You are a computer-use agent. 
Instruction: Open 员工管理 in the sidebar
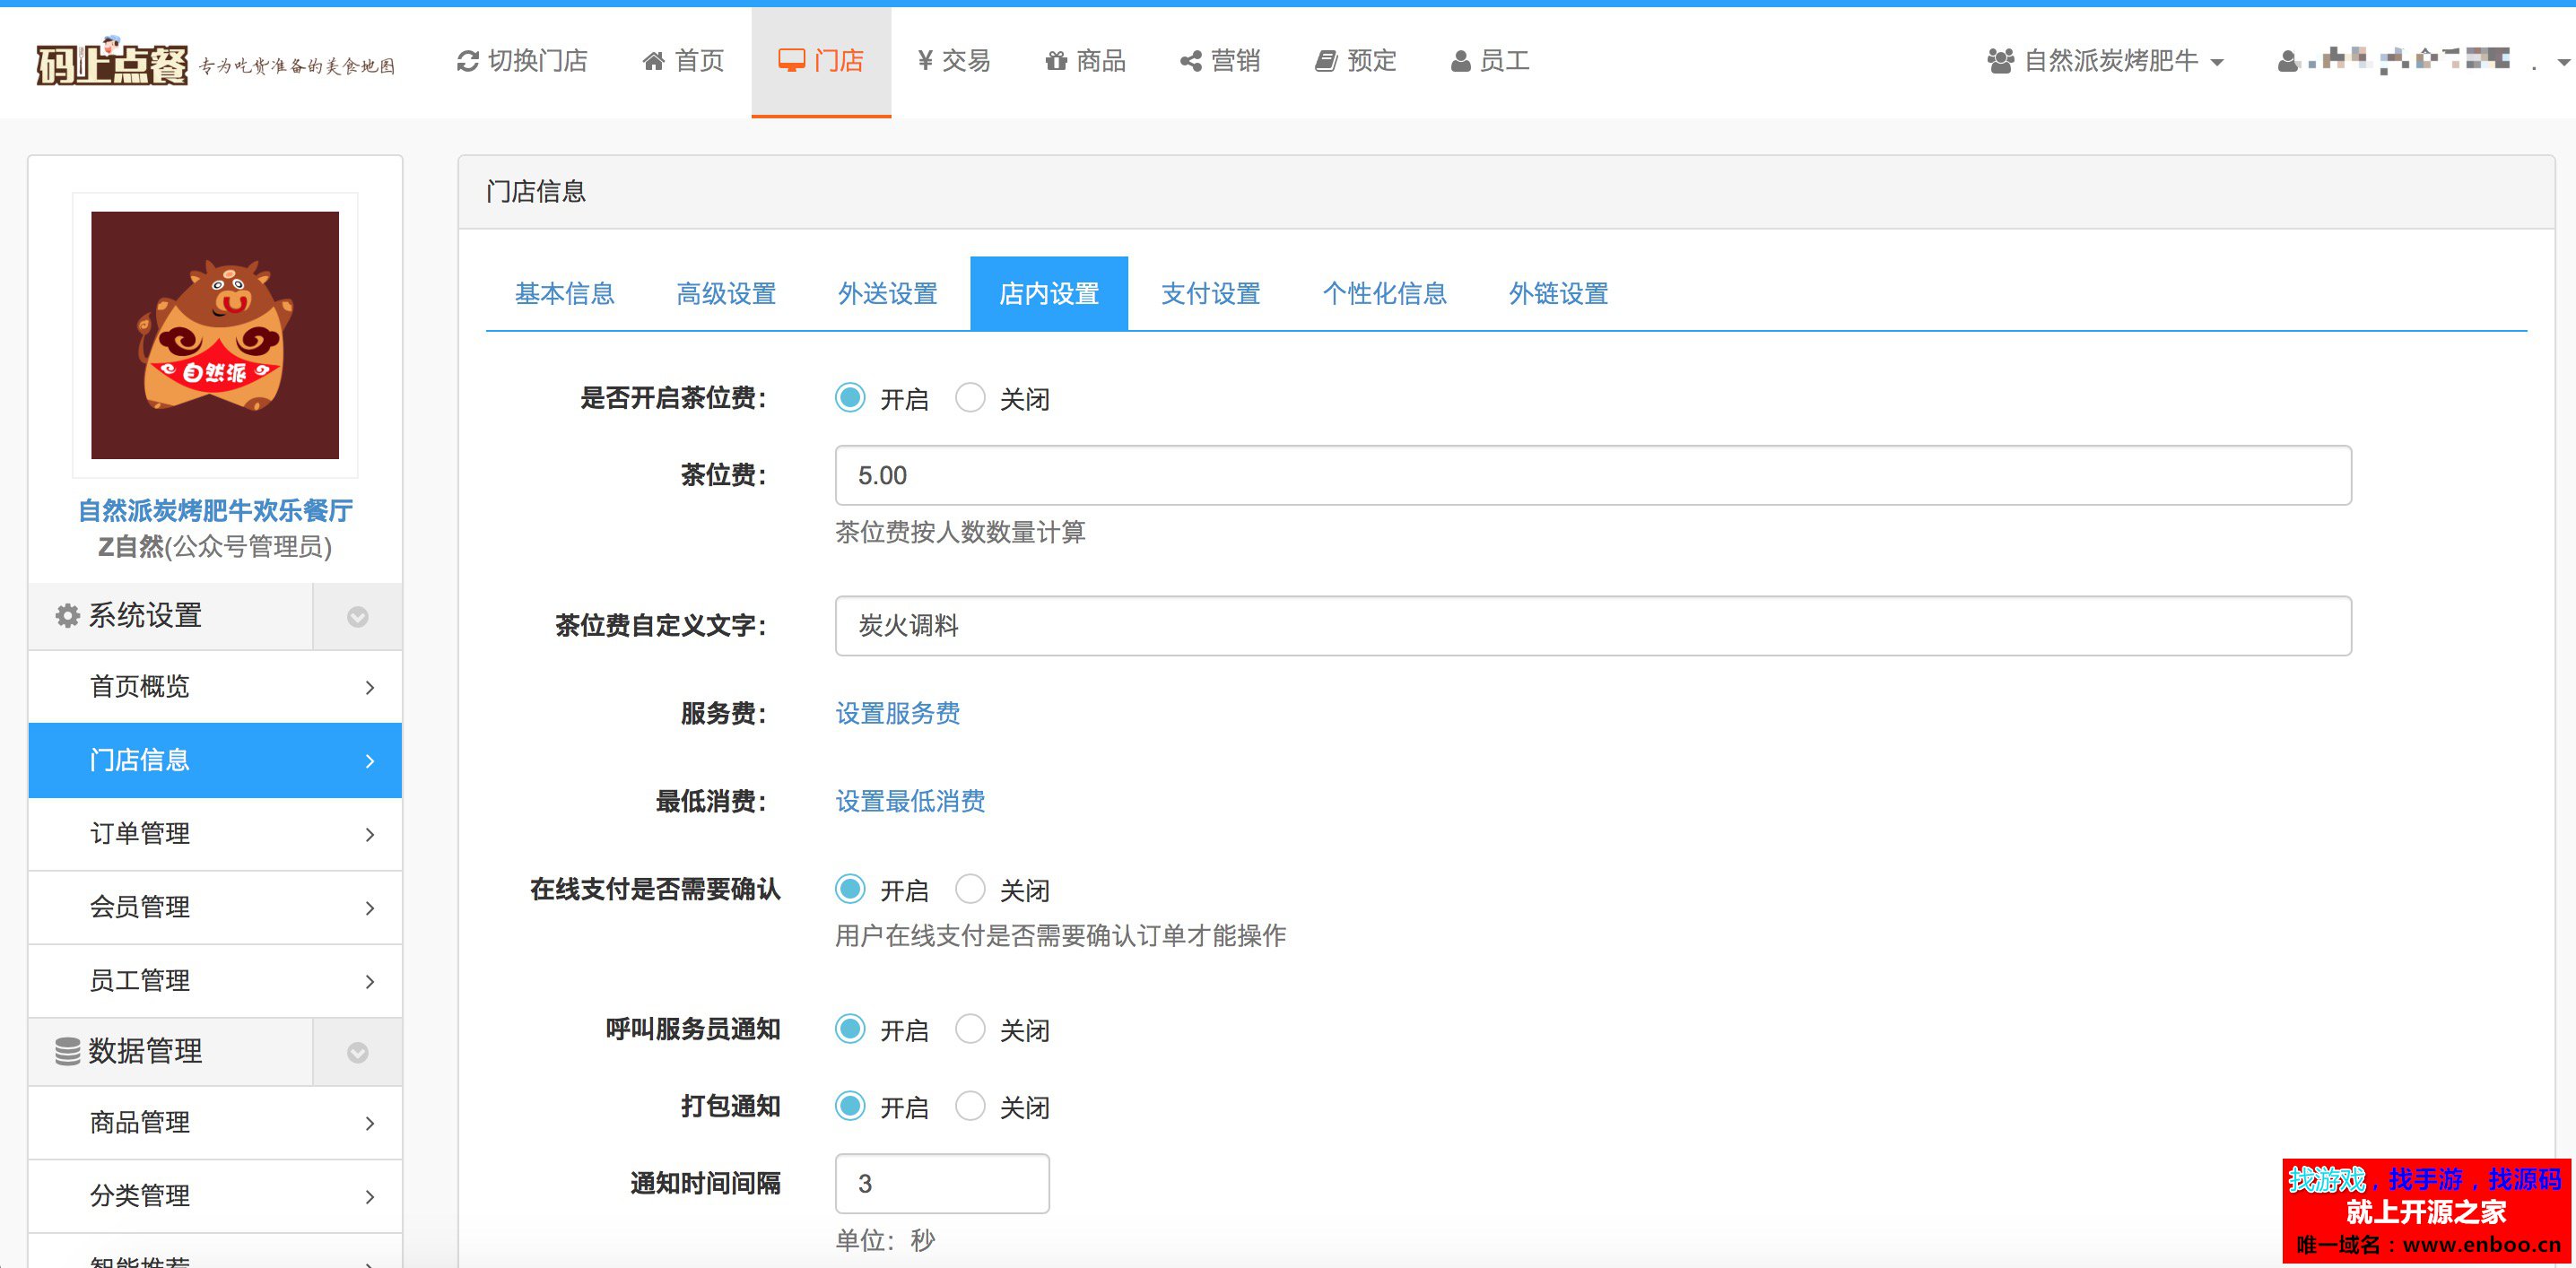(215, 982)
